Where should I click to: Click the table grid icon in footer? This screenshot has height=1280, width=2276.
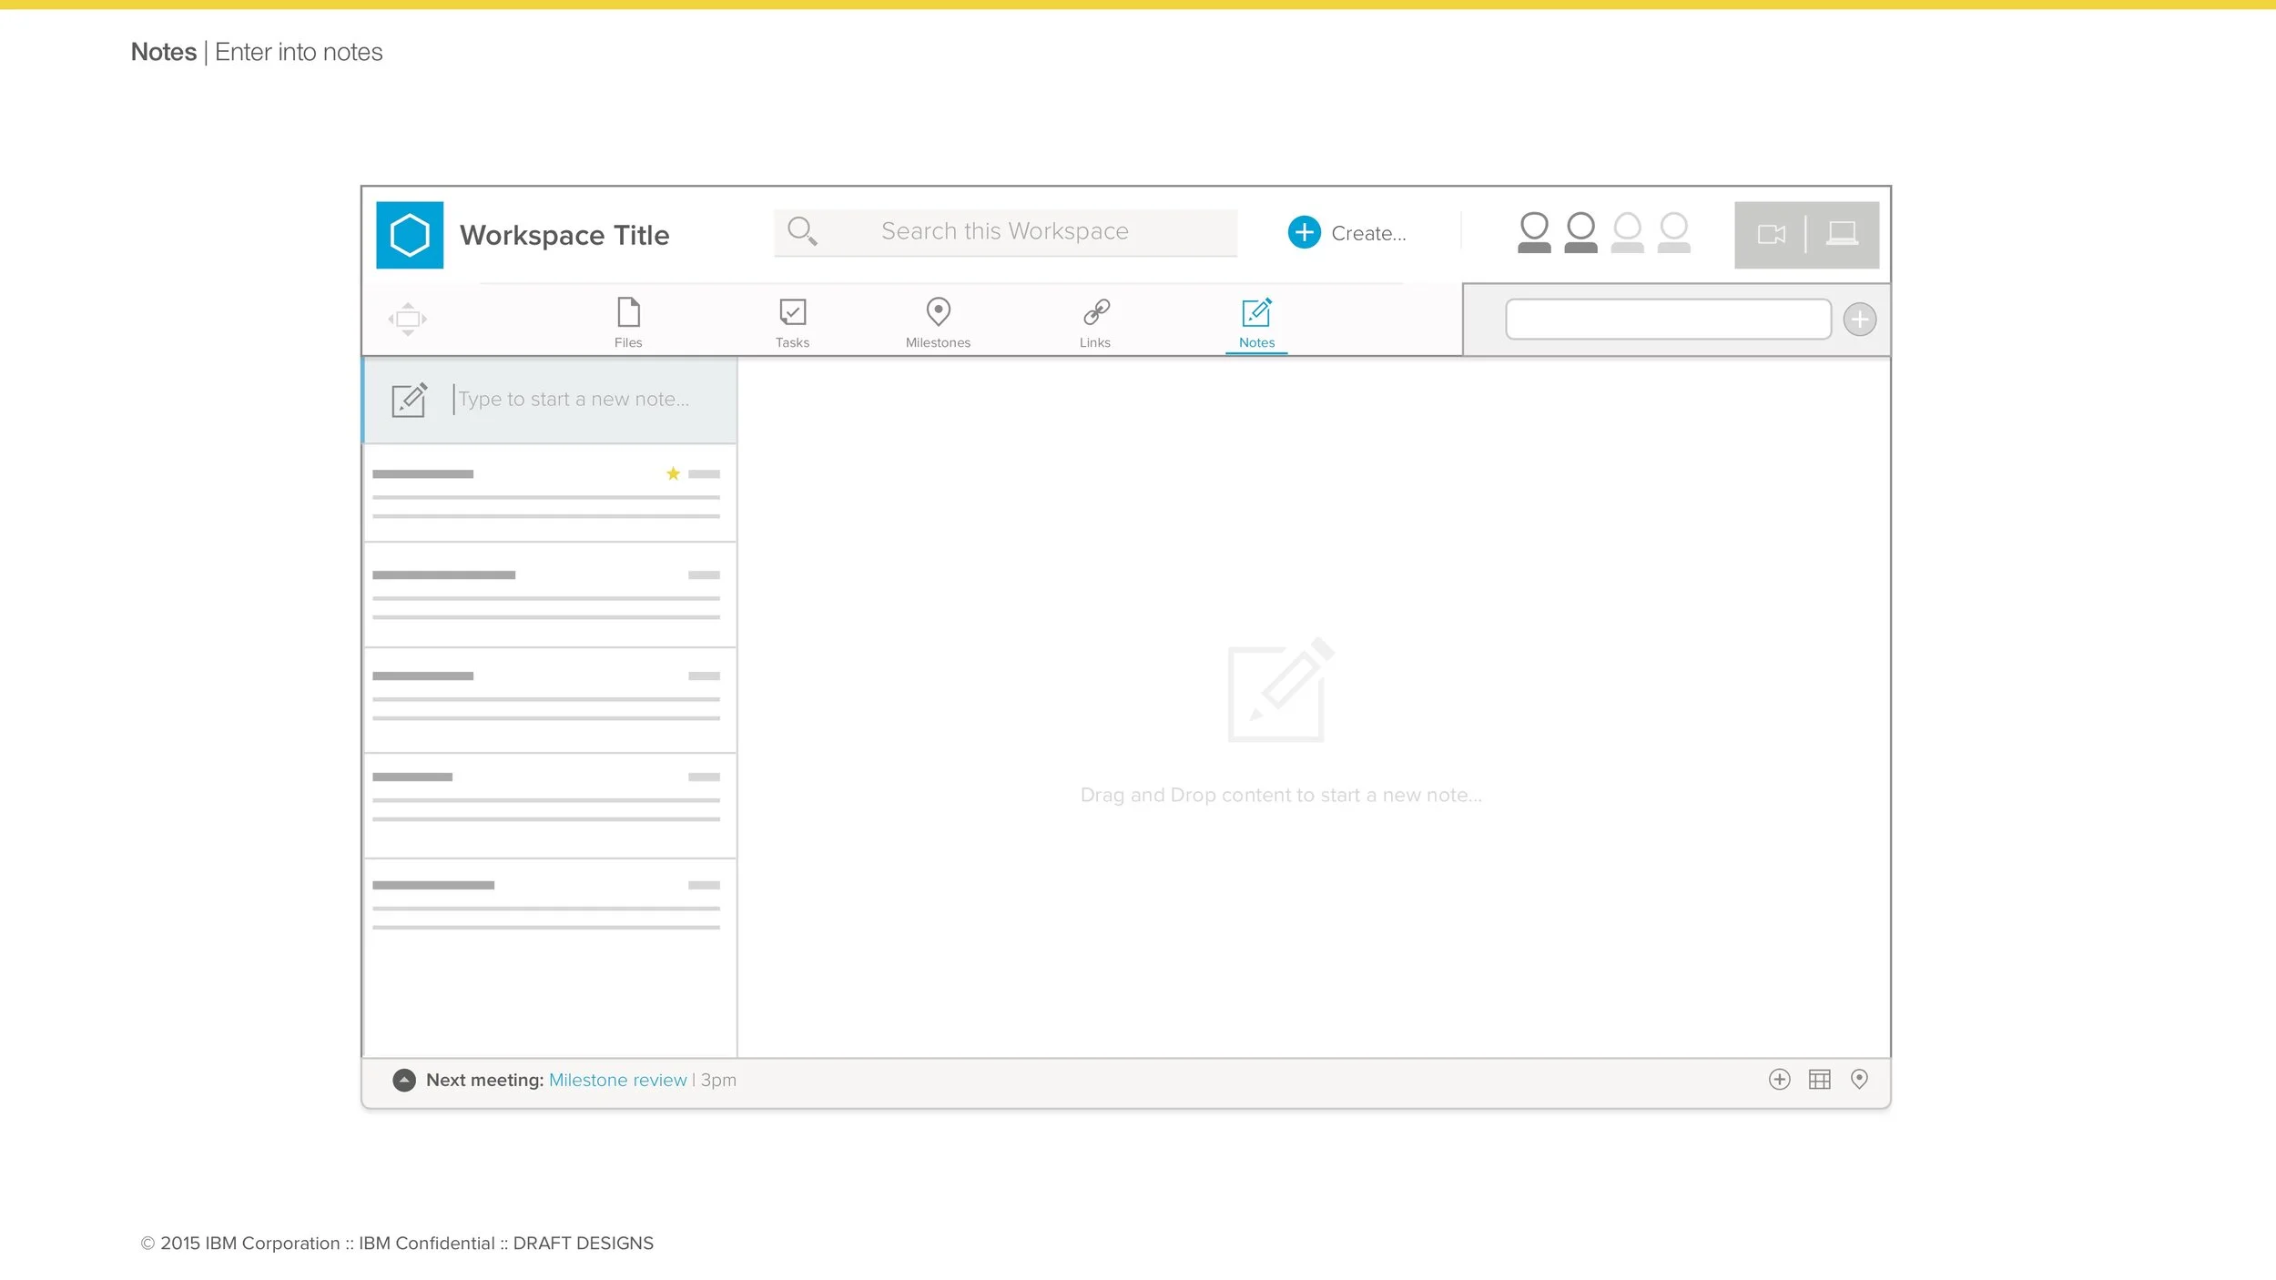click(x=1819, y=1080)
